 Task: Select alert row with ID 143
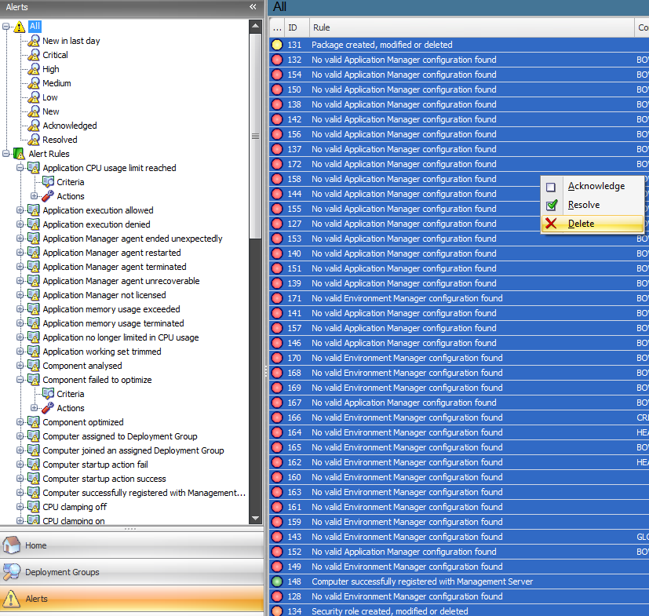point(459,537)
